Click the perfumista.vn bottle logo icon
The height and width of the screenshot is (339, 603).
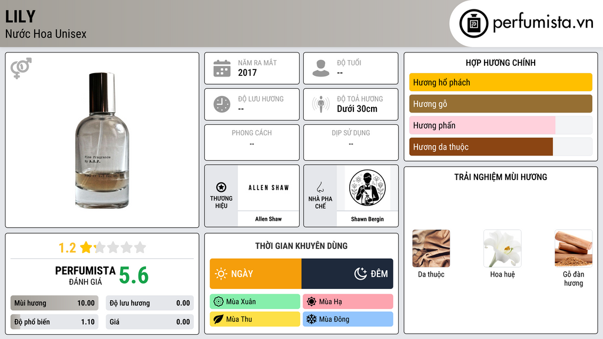click(x=473, y=24)
